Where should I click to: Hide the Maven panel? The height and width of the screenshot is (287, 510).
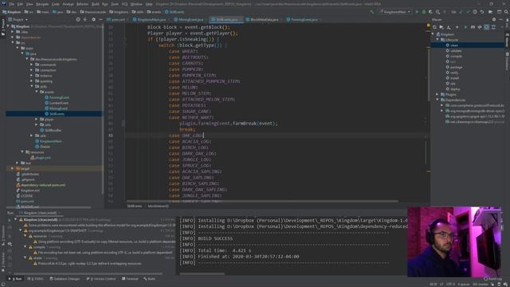pos(501,19)
